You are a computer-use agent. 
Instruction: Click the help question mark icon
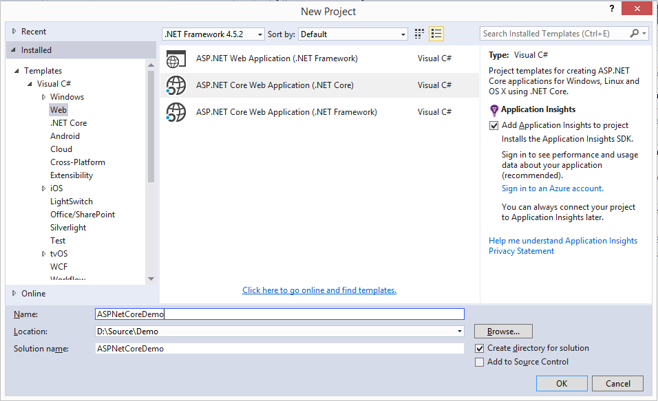611,8
